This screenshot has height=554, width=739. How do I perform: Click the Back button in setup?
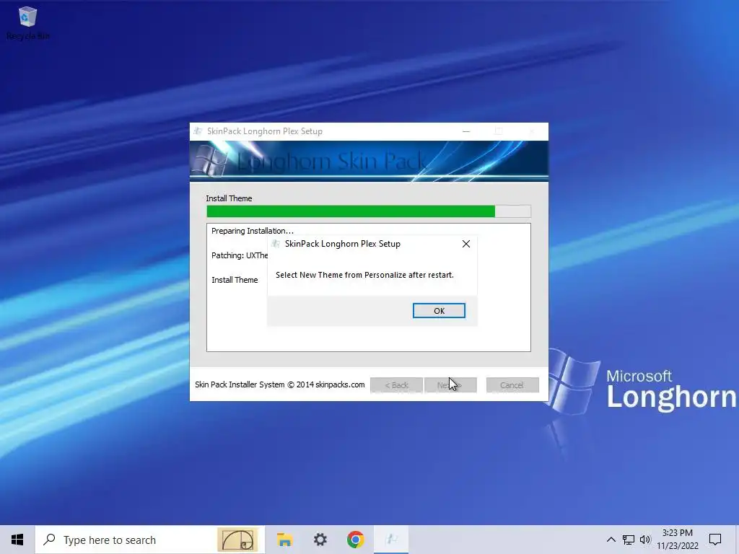pyautogui.click(x=396, y=385)
